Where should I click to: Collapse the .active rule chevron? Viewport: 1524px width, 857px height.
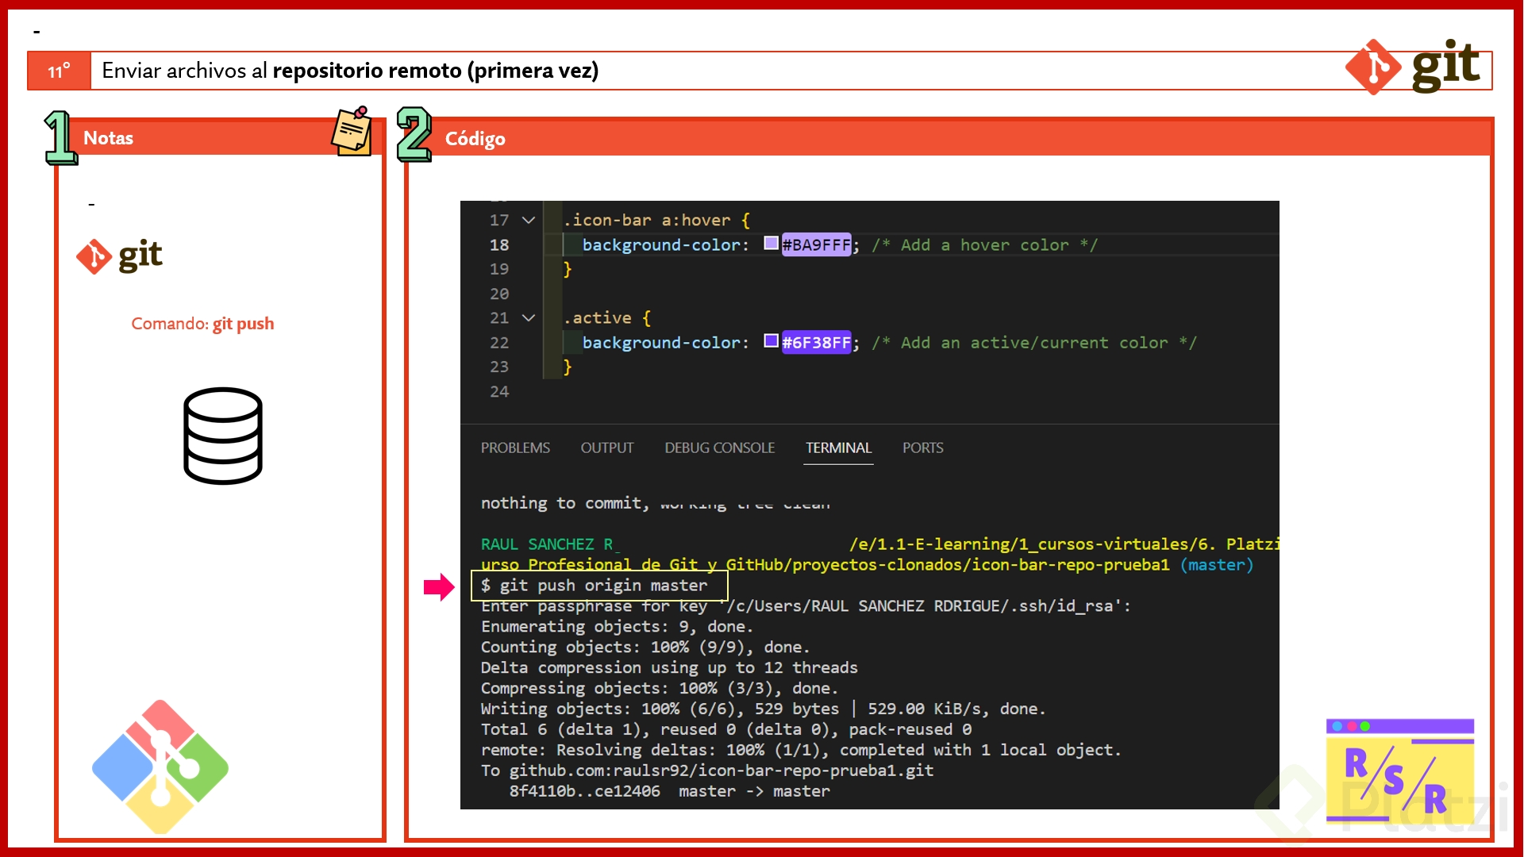[529, 317]
